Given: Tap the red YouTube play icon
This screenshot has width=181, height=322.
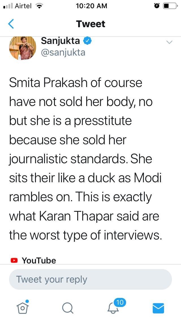Looking at the screenshot, I should 14,260.
